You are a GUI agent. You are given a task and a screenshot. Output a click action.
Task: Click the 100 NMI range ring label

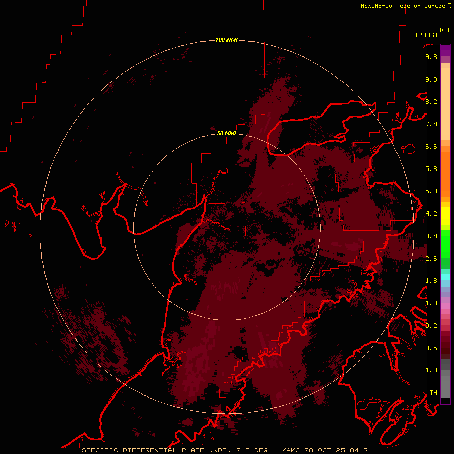[226, 40]
